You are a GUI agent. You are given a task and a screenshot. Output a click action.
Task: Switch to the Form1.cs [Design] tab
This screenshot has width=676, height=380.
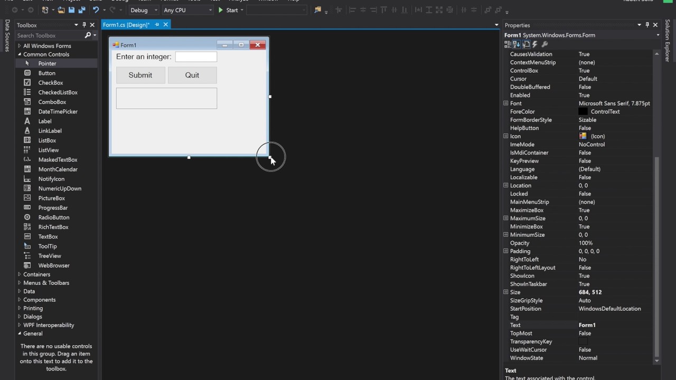click(x=126, y=25)
